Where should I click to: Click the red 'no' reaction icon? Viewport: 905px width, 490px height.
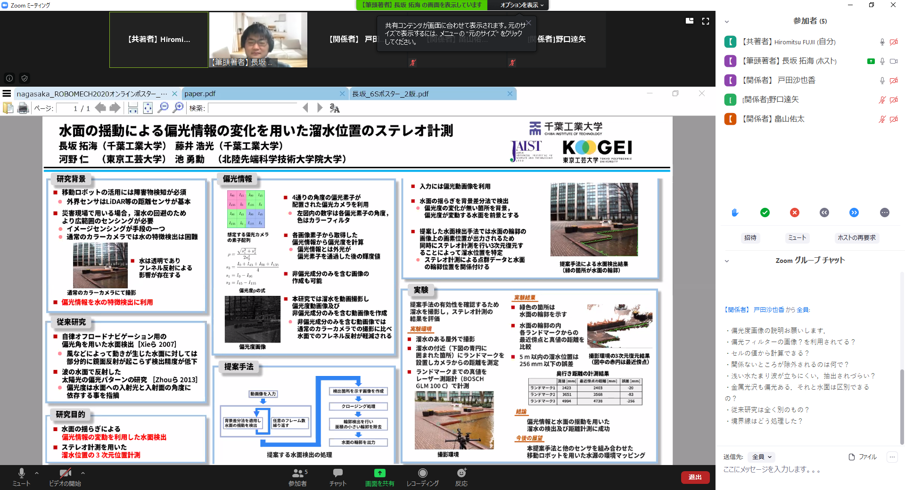point(795,212)
